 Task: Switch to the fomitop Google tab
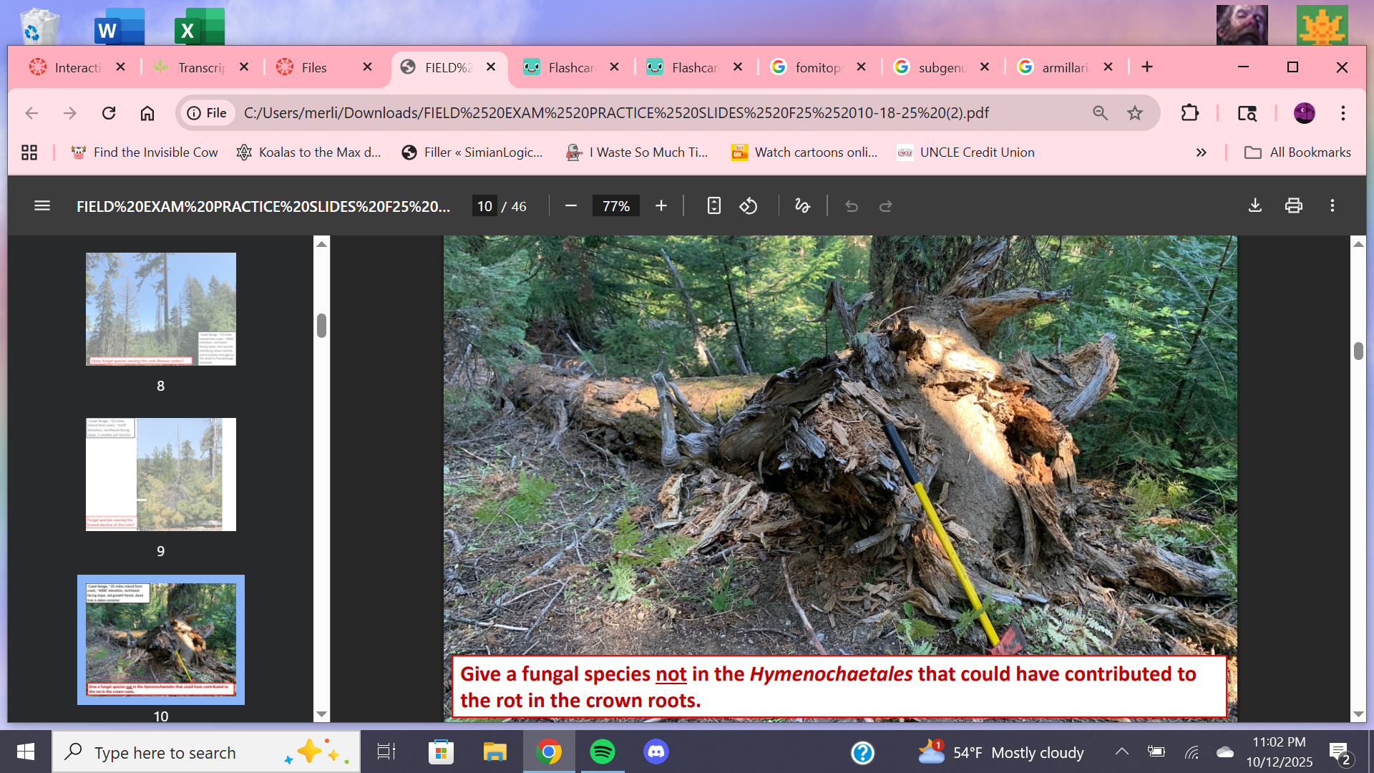(809, 67)
